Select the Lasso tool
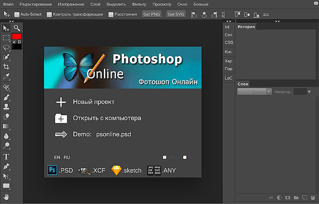Screen dimensions: 319x204 [6, 47]
